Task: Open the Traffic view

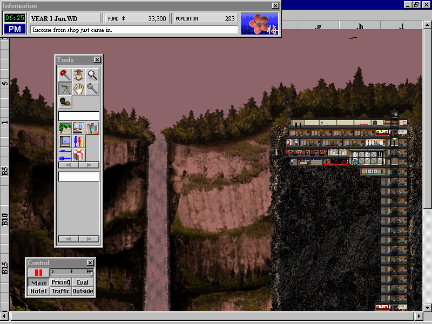Action: point(60,291)
